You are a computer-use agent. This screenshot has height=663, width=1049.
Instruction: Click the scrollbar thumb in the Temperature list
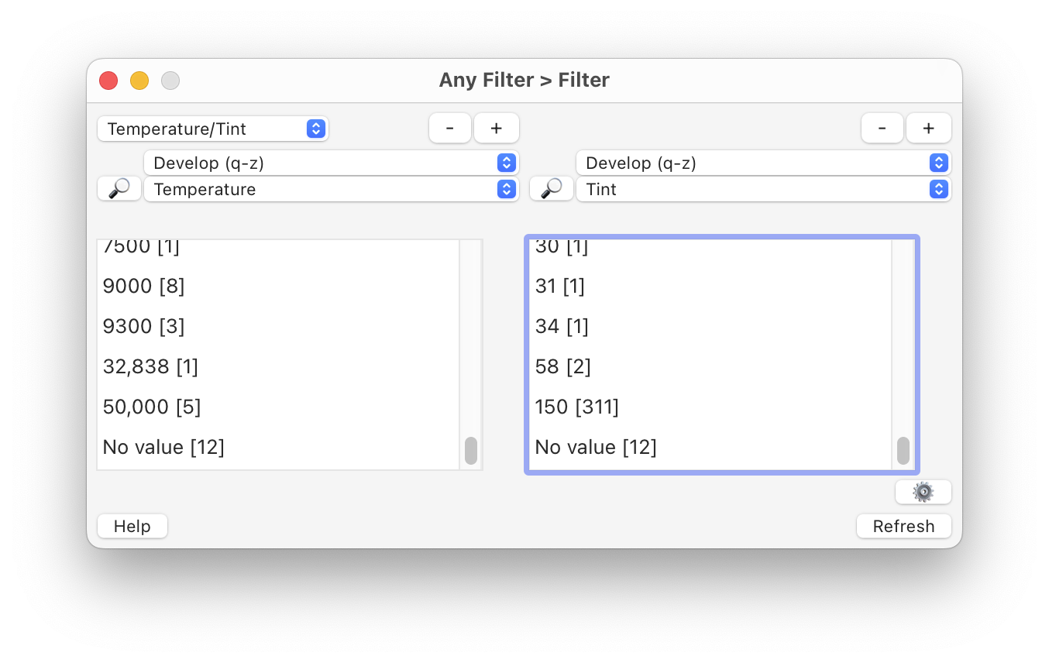(471, 450)
